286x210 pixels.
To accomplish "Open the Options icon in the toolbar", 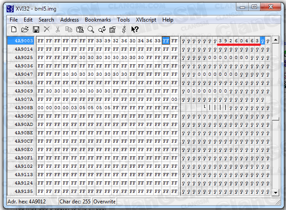I will click(x=113, y=29).
